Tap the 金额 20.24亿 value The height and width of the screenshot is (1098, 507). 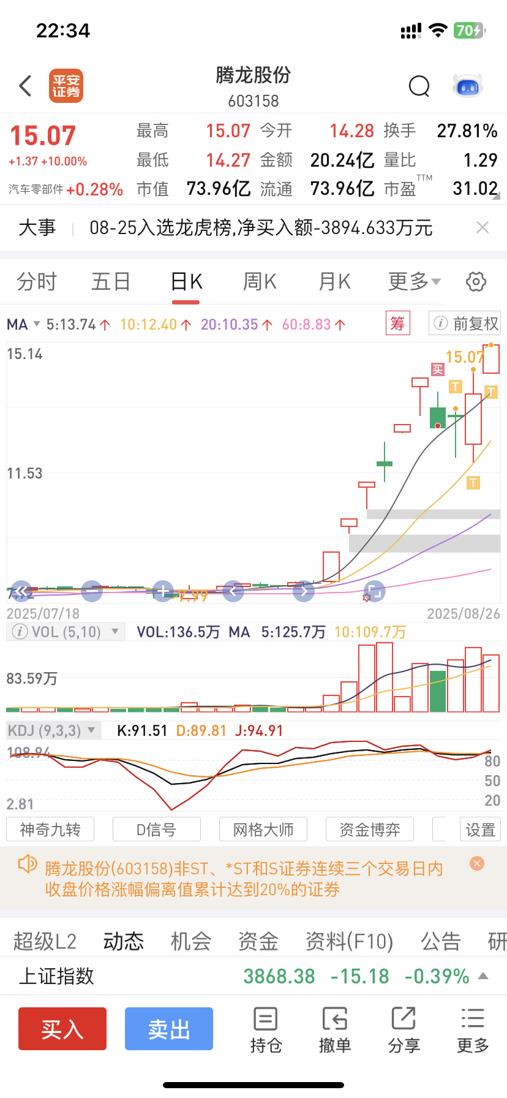click(342, 160)
